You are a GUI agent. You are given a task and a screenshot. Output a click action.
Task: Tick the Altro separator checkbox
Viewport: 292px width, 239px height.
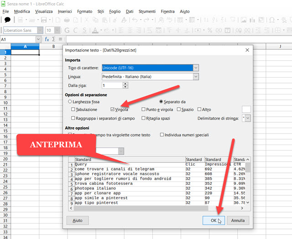click(x=199, y=109)
